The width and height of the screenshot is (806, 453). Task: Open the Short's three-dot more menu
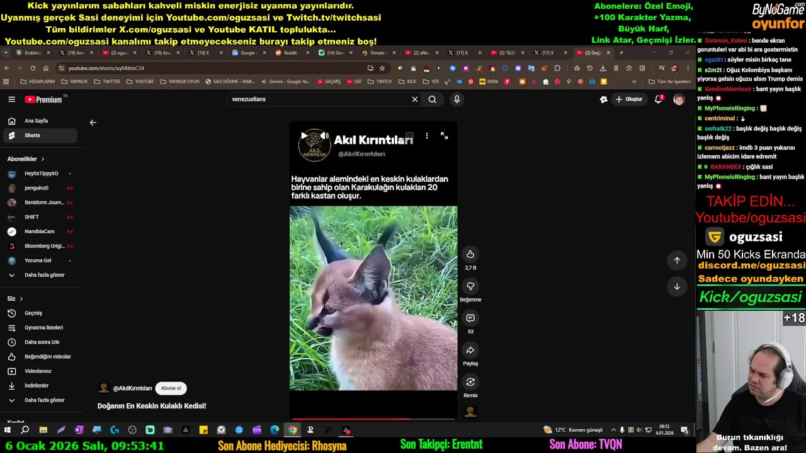point(427,136)
